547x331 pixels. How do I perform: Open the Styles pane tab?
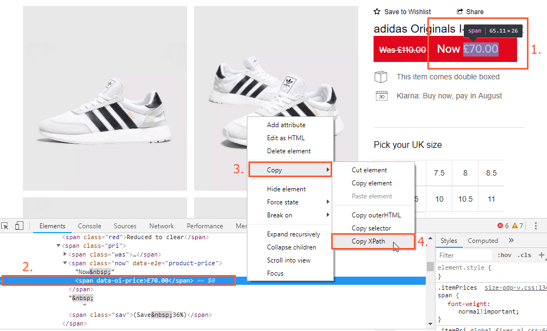click(x=449, y=241)
